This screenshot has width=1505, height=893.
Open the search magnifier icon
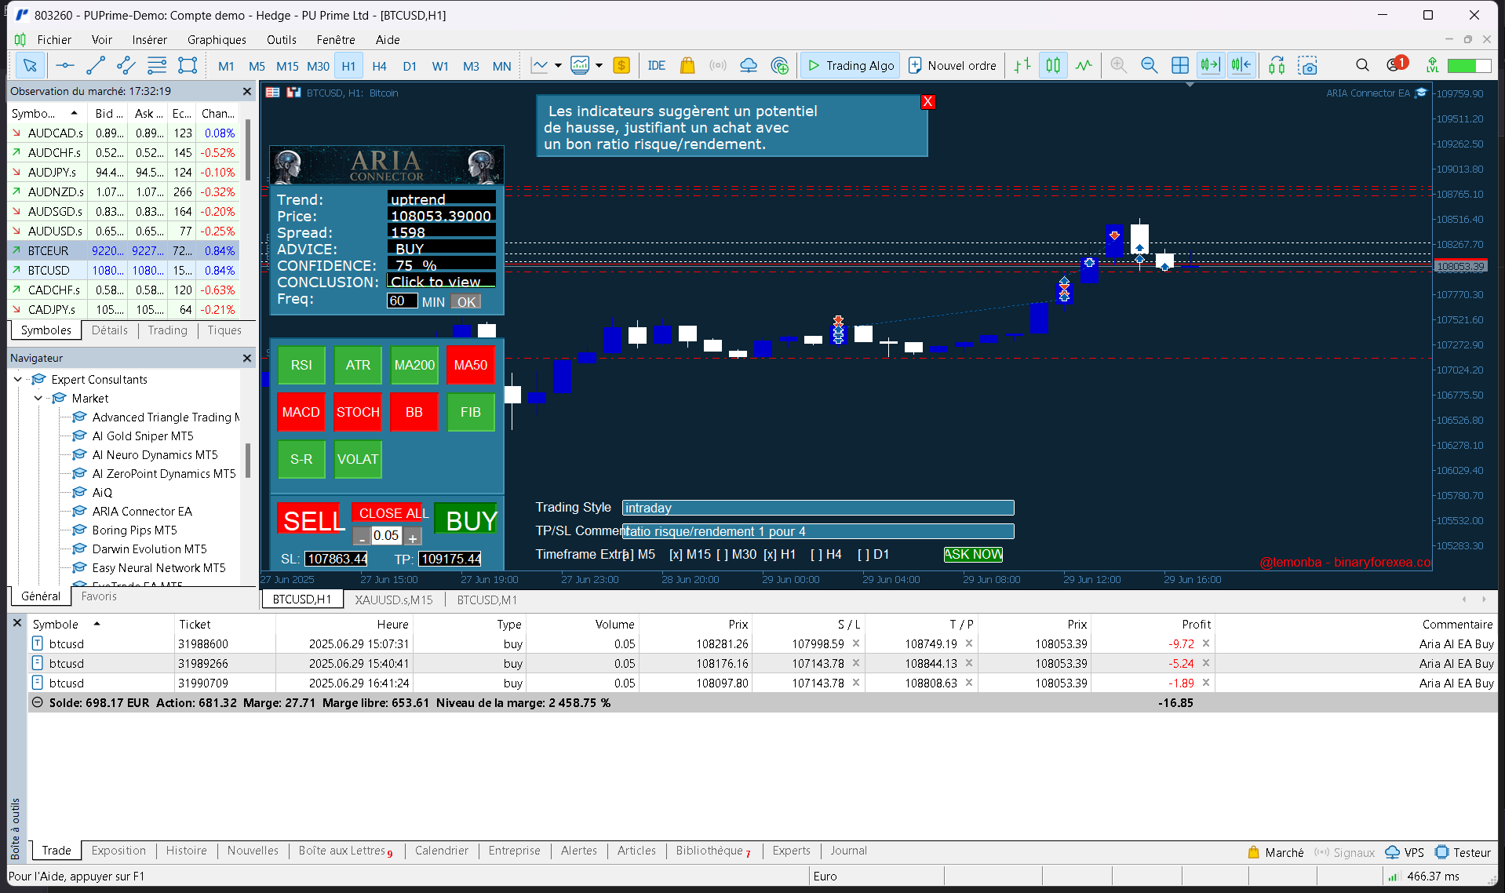1362,66
